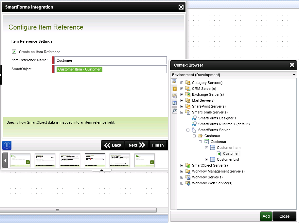The height and width of the screenshot is (223, 299).
Task: Click the Add button in Context Browser
Action: tap(266, 216)
